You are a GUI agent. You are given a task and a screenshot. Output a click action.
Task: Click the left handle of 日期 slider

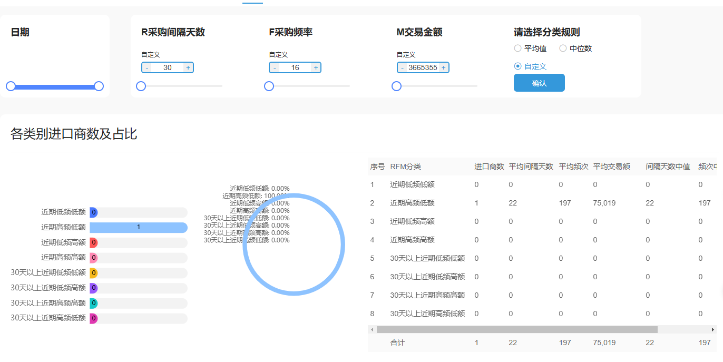click(11, 86)
